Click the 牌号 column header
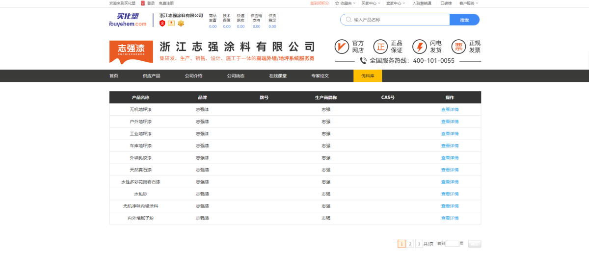The image size is (589, 275). coord(264,98)
